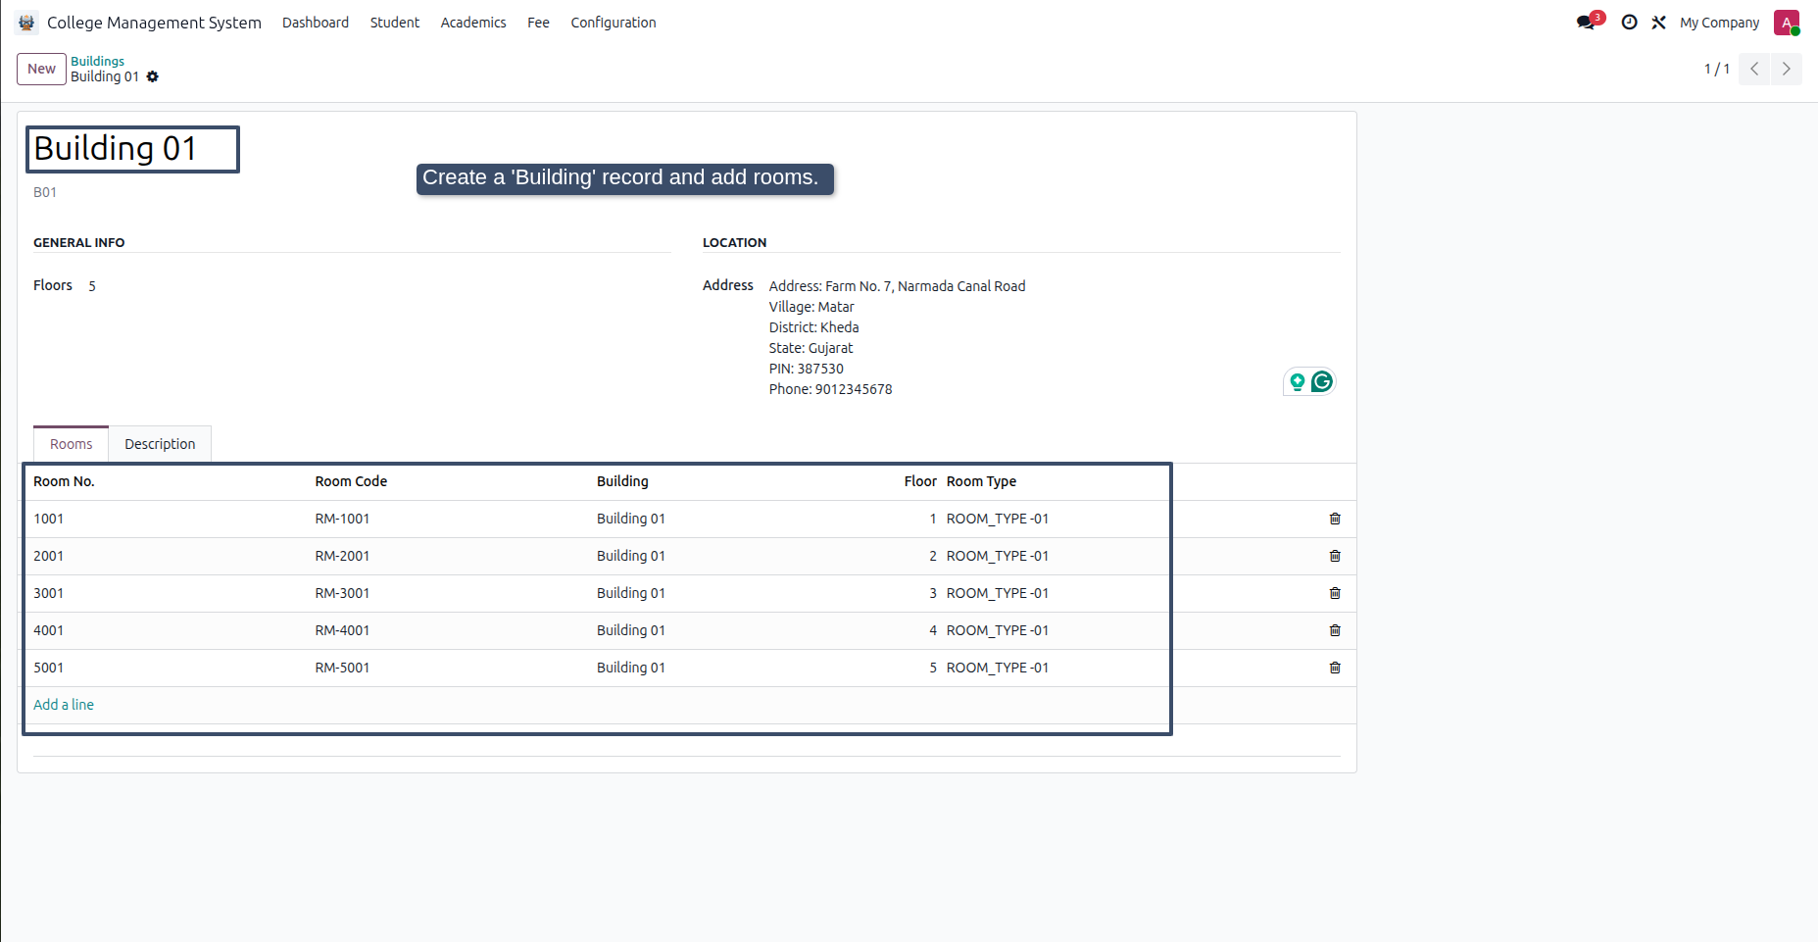Screen dimensions: 1818x942
Task: Sort by Room Code column header
Action: [x=351, y=481]
